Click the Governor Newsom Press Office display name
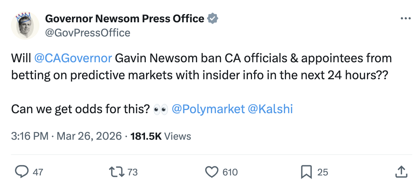419x191 pixels. click(x=125, y=18)
